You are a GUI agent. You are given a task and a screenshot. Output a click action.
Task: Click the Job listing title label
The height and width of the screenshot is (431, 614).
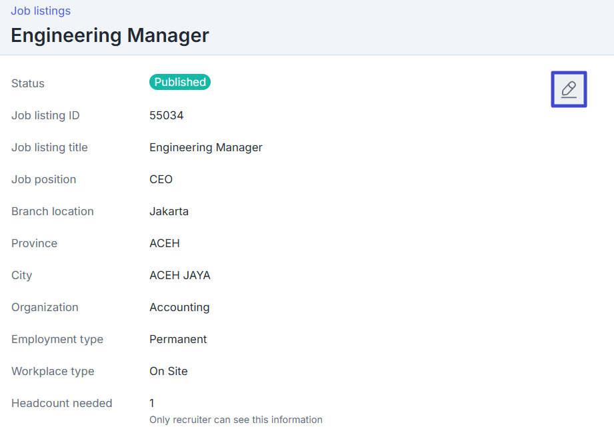50,147
